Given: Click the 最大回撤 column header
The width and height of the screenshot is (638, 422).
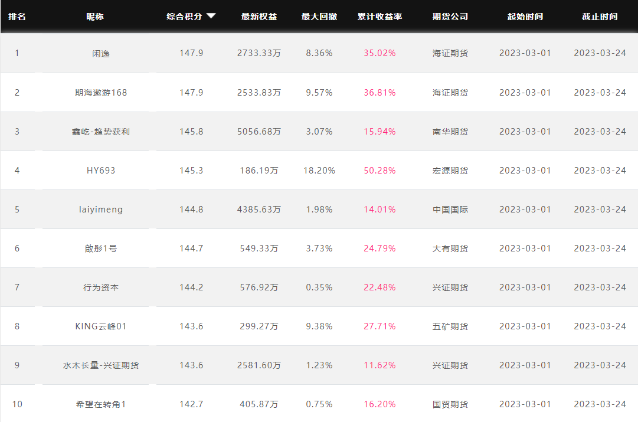Looking at the screenshot, I should (319, 17).
